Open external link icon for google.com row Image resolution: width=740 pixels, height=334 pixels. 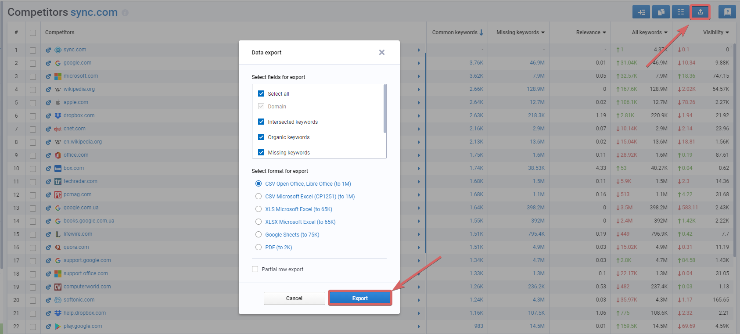48,63
